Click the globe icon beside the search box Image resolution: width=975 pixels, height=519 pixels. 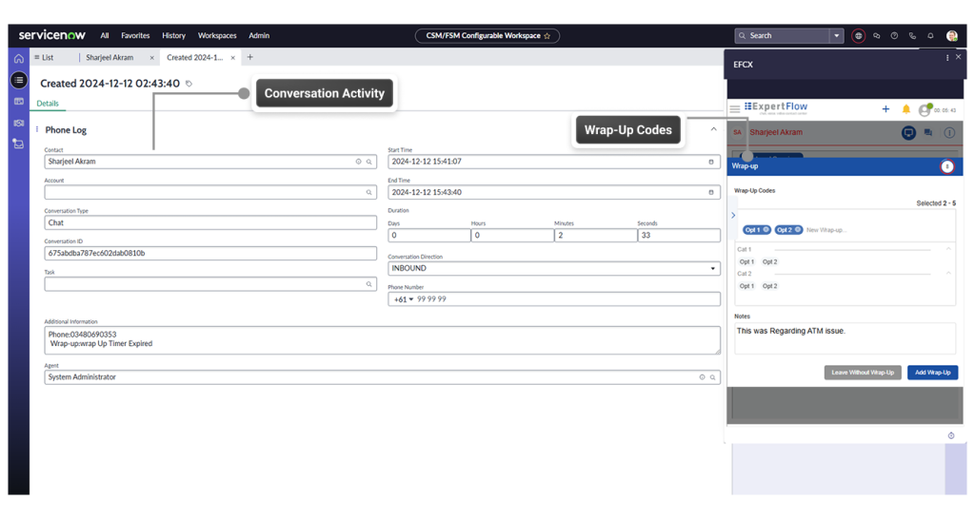pos(858,36)
